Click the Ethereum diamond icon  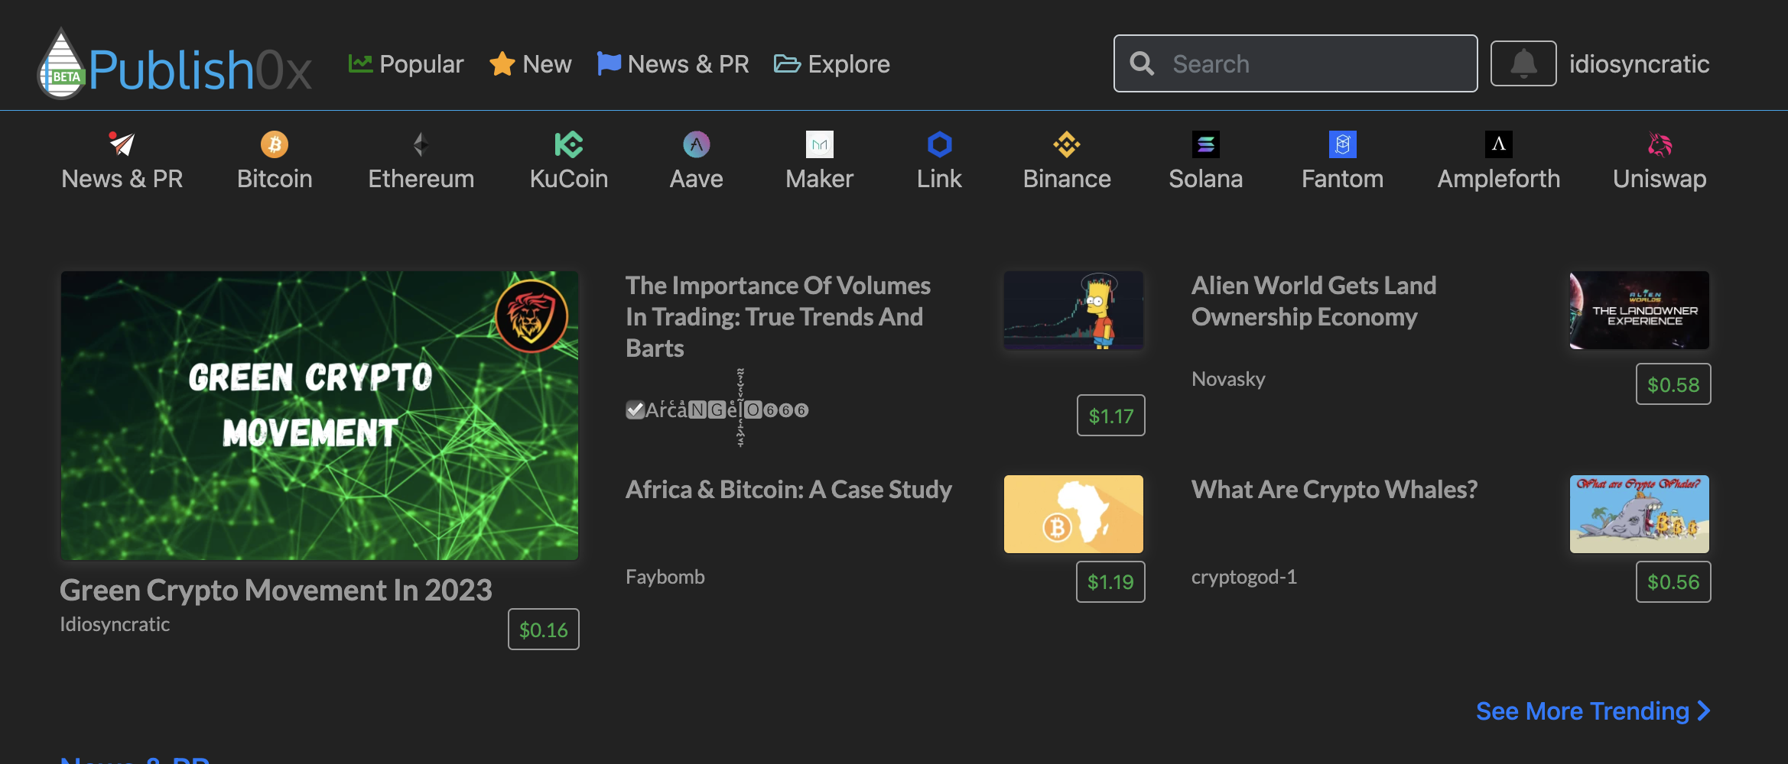(421, 144)
